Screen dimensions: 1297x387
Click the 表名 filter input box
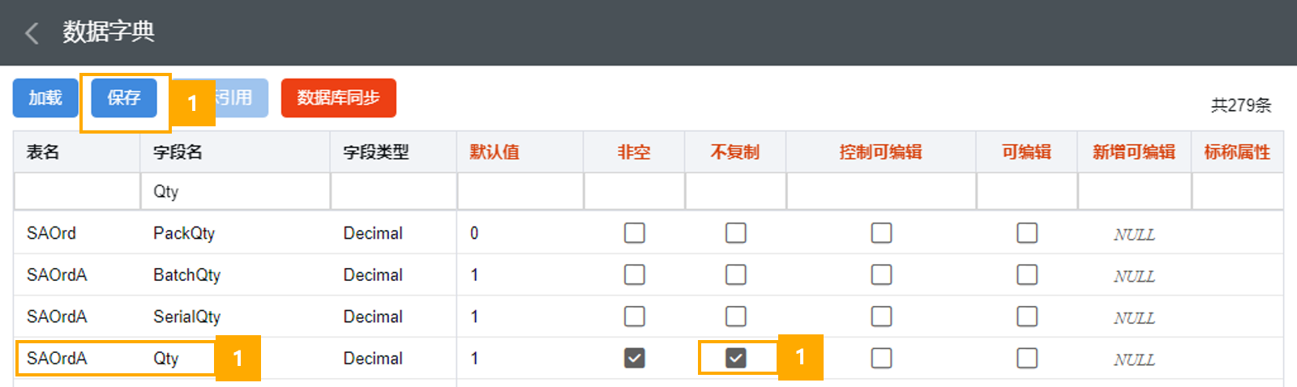click(77, 192)
